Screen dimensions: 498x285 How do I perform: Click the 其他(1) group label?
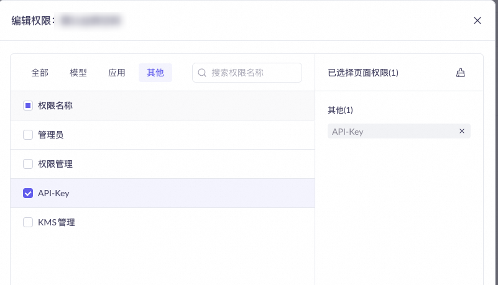coord(340,110)
